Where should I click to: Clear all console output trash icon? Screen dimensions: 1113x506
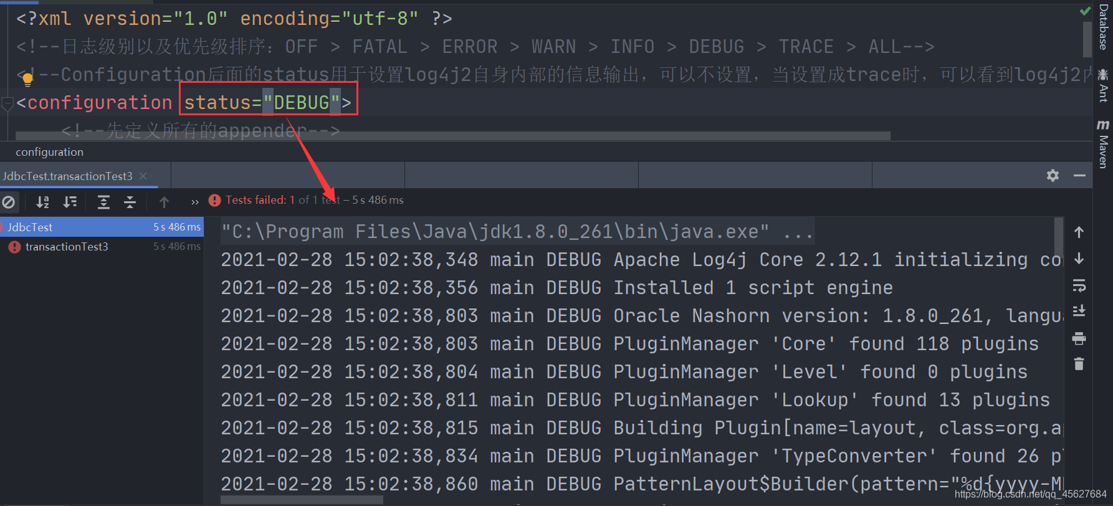tap(1079, 364)
